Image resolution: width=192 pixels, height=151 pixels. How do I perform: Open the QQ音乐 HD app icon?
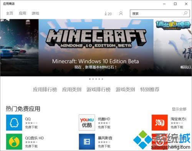pos(14,141)
